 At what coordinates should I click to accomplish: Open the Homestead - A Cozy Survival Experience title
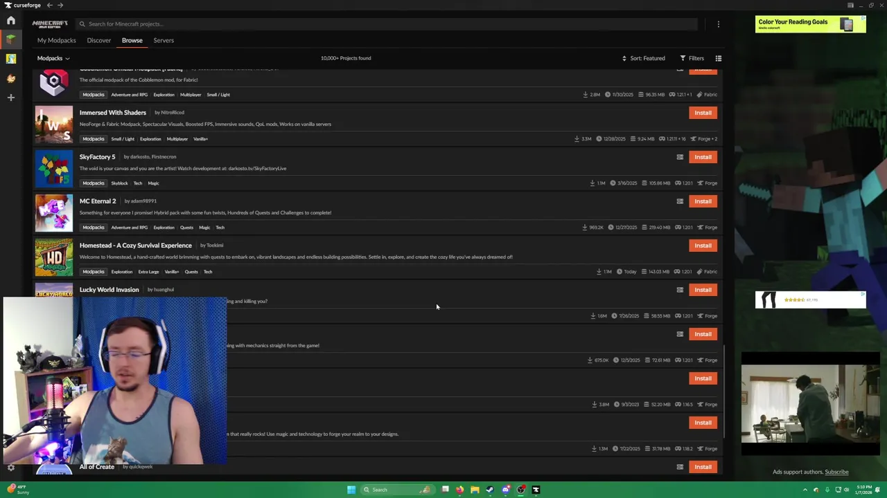pyautogui.click(x=136, y=245)
